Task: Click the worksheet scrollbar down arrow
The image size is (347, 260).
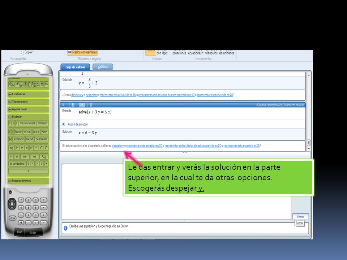Action: point(309,149)
